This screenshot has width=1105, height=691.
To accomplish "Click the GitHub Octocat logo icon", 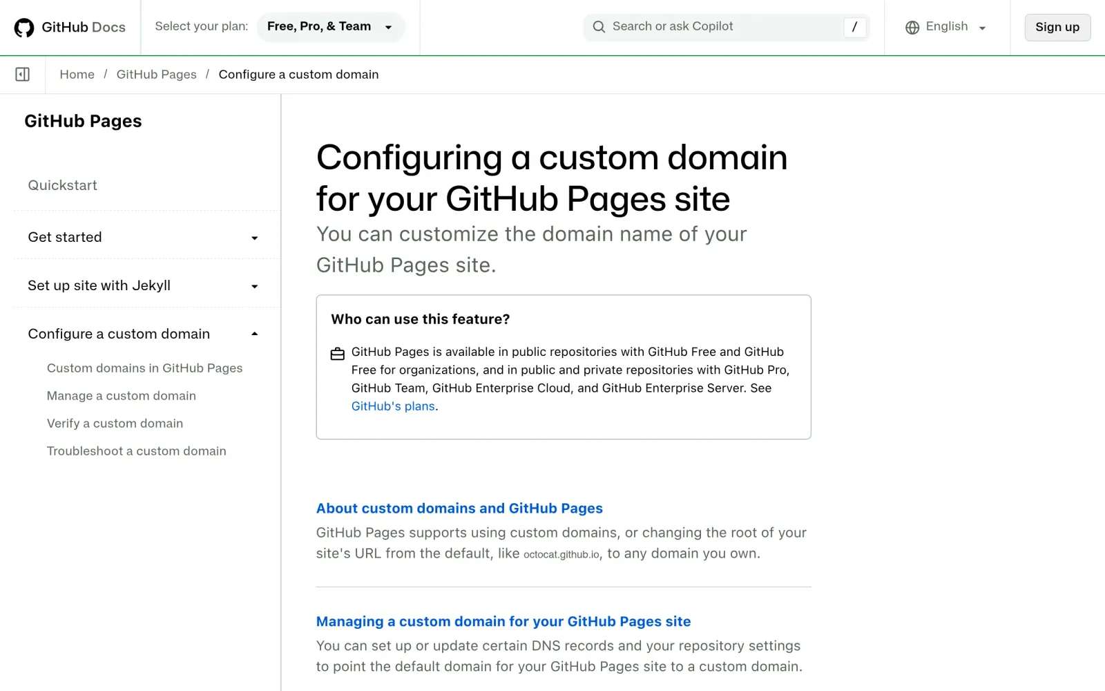I will coord(24,28).
